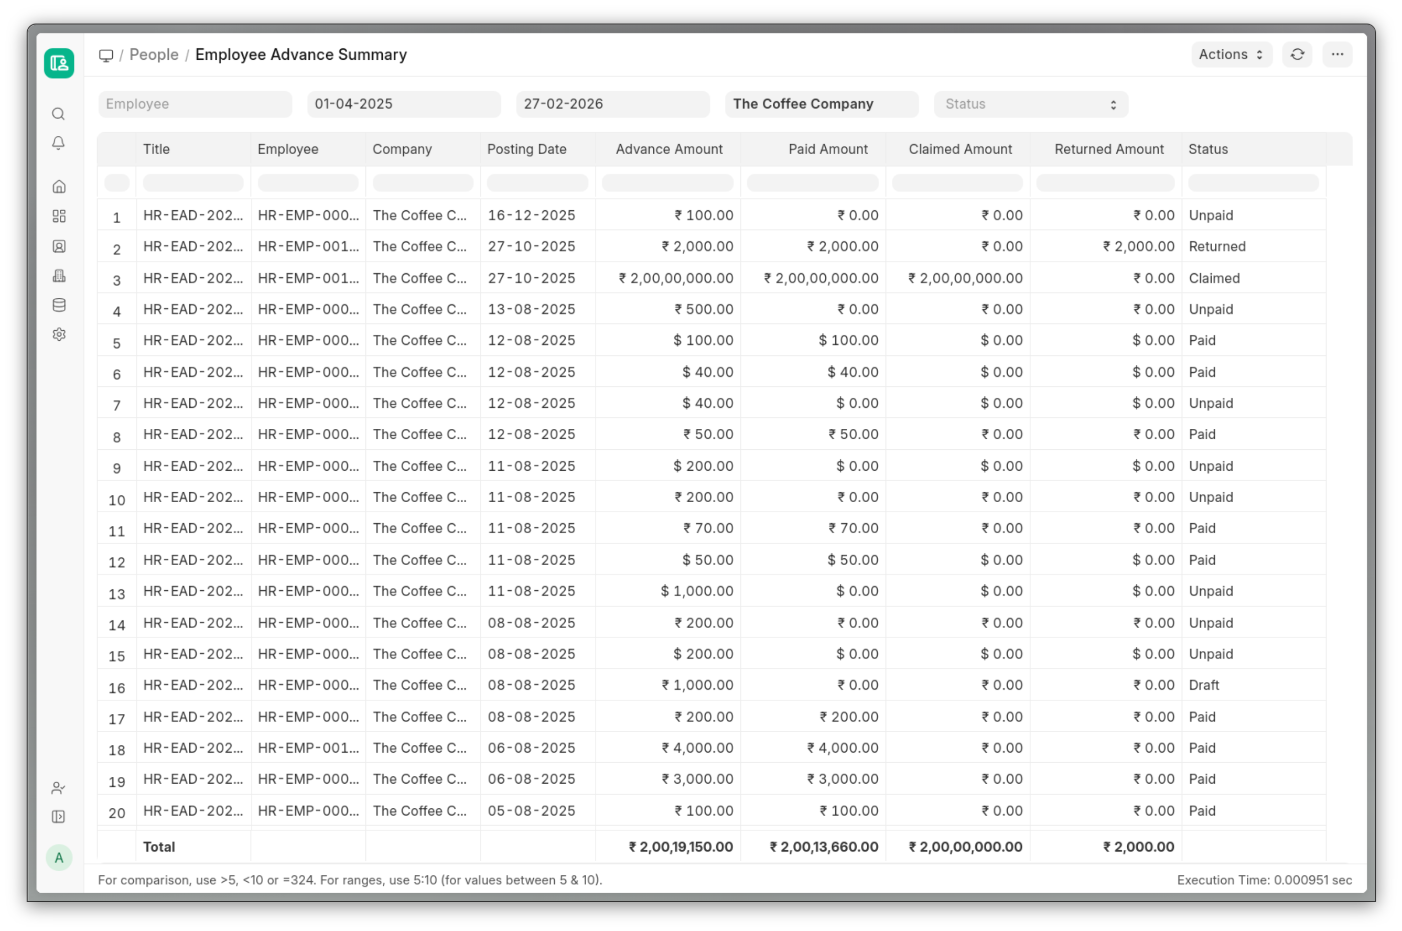Viewport: 1402px width, 931px height.
Task: Click the Posting Date column header
Action: [527, 149]
